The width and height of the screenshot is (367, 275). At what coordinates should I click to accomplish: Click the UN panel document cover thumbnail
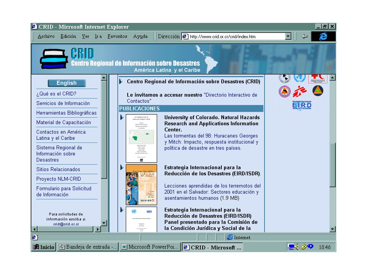pyautogui.click(x=141, y=219)
